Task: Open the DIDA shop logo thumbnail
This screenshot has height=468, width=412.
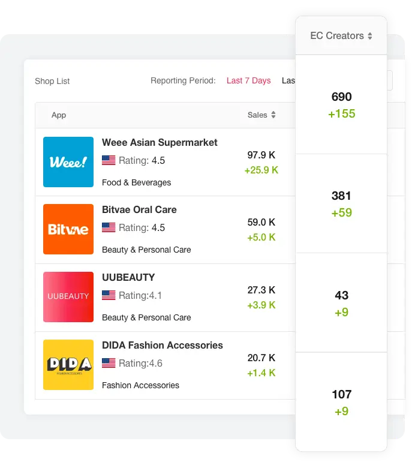Action: pos(68,365)
